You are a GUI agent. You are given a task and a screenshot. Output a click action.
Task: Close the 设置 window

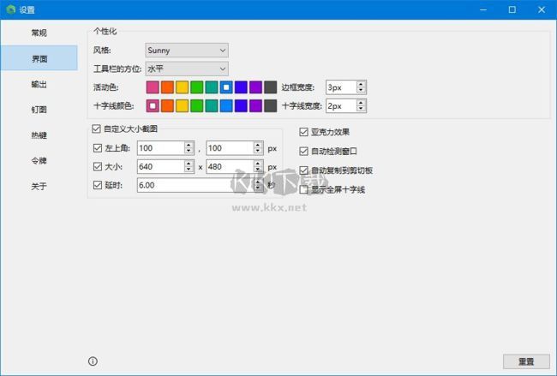point(542,9)
